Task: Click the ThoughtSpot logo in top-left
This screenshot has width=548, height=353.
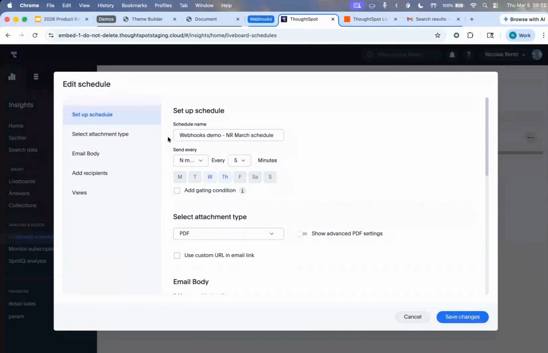Action: pos(14,55)
